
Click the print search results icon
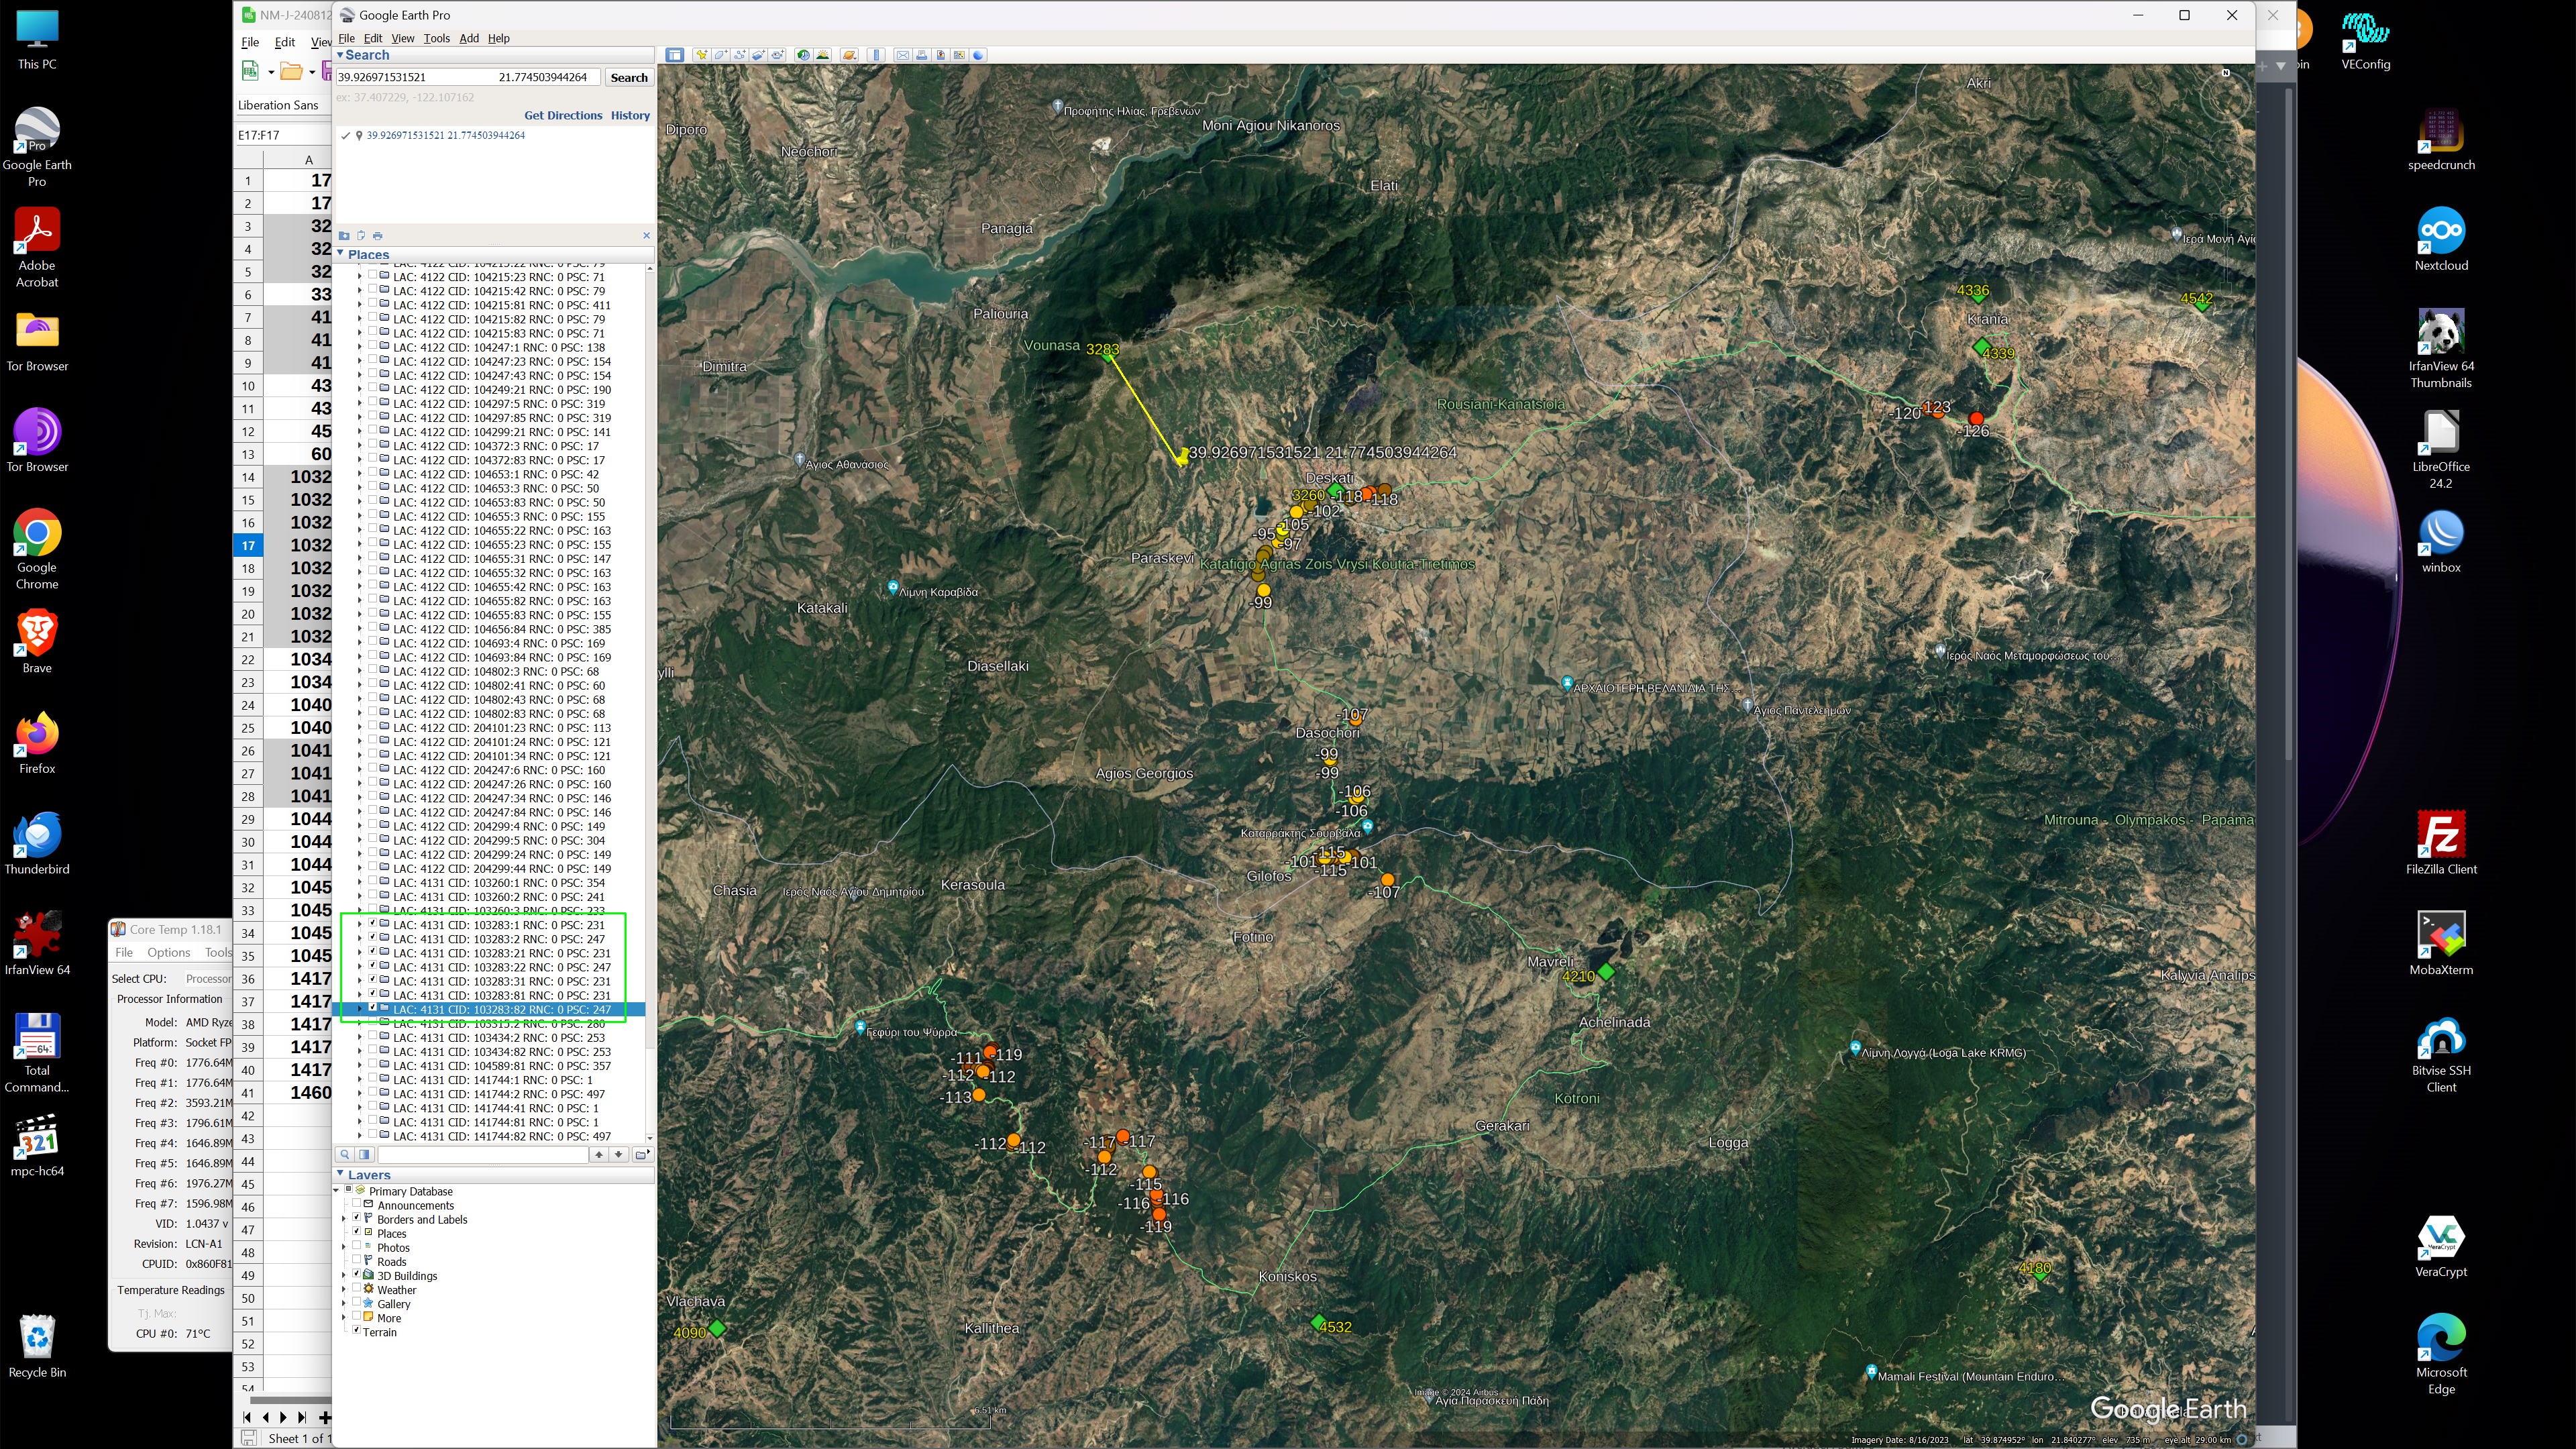point(377,235)
